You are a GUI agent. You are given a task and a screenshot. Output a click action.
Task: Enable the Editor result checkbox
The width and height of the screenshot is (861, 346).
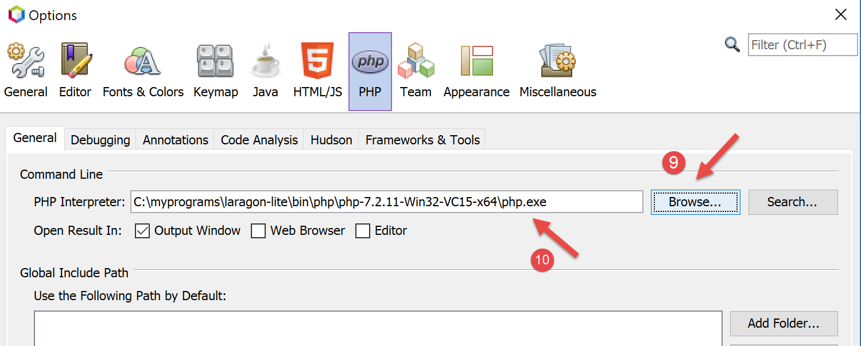point(363,231)
